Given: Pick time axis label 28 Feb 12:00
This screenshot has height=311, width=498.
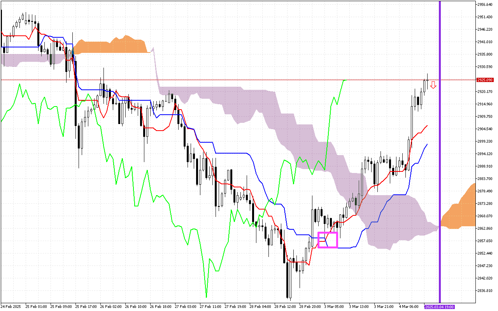Looking at the screenshot, I should (x=284, y=307).
